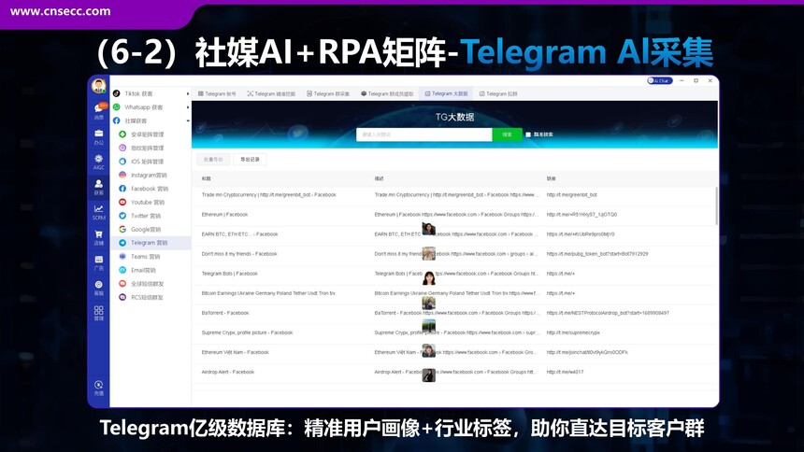This screenshot has height=452, width=804.
Task: Click the greyed-out batch export button
Action: pyautogui.click(x=213, y=160)
